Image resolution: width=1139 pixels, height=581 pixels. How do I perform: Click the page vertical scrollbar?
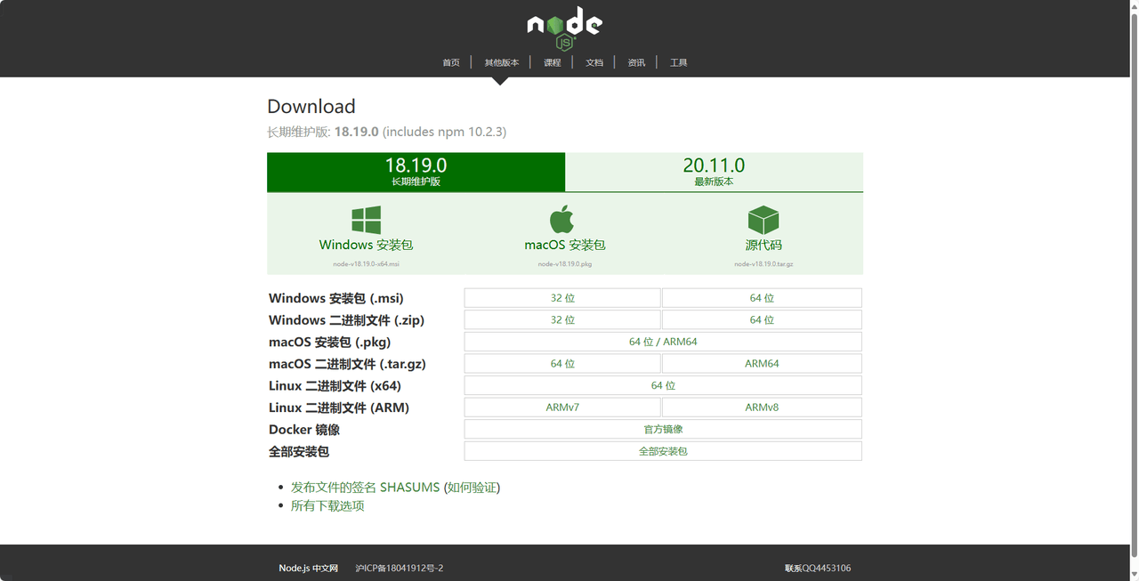tap(1133, 267)
